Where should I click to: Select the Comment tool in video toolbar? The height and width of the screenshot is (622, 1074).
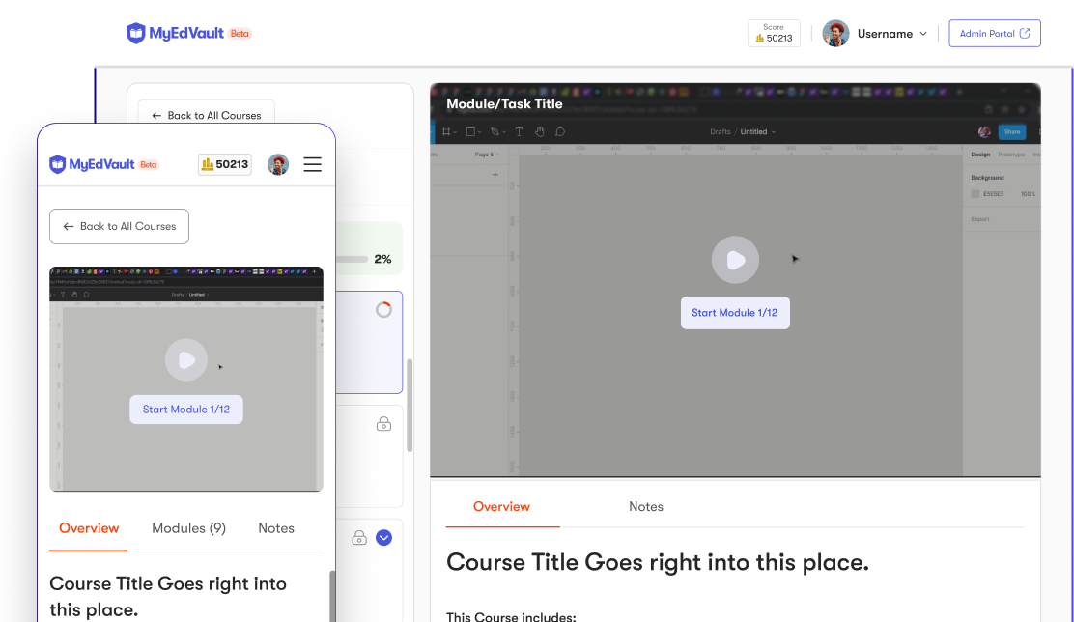[560, 131]
